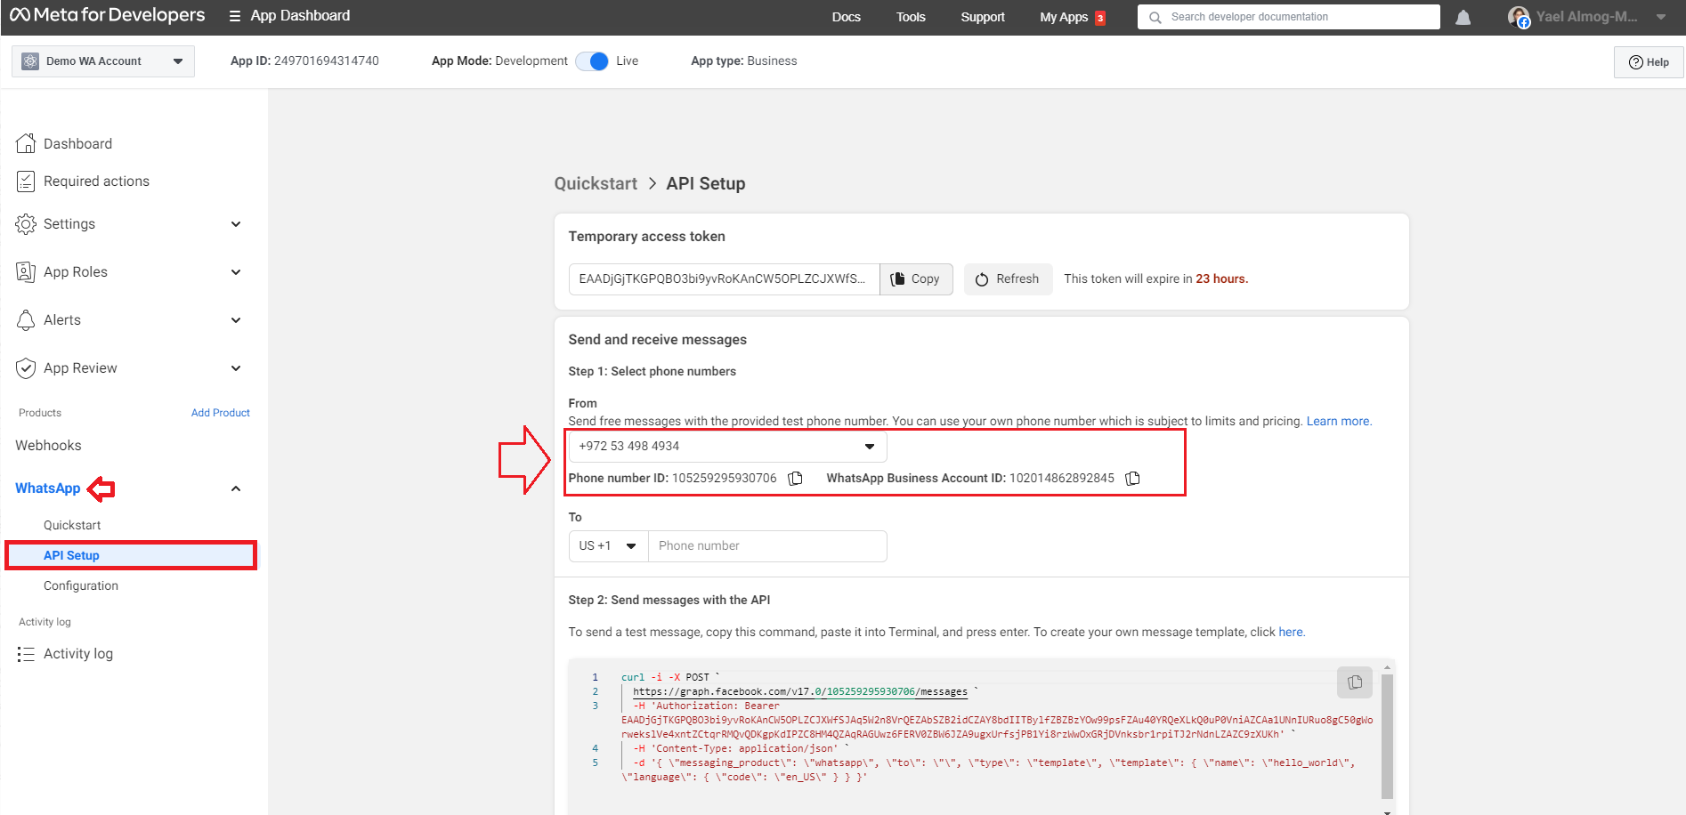Copy the Phone number ID
The width and height of the screenshot is (1686, 815).
(796, 479)
